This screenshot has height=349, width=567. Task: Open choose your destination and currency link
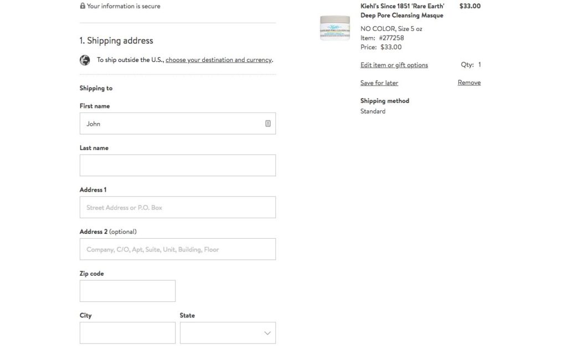tap(219, 60)
